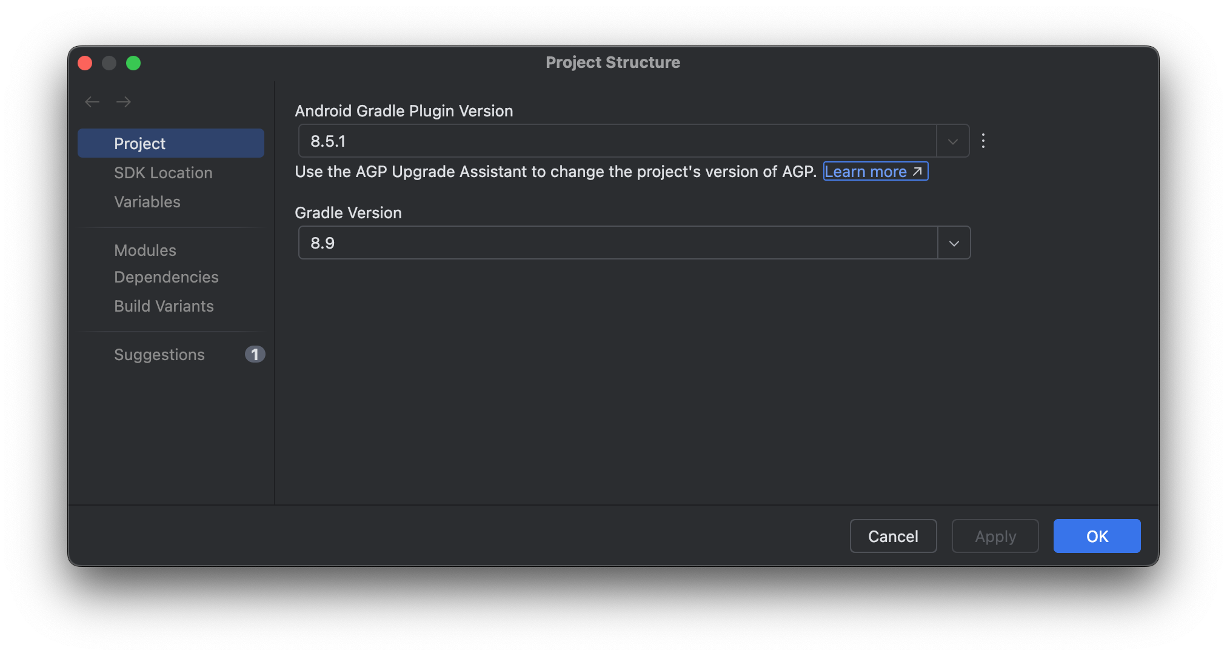Viewport: 1227px width, 656px height.
Task: Confirm with the OK button
Action: pos(1096,536)
